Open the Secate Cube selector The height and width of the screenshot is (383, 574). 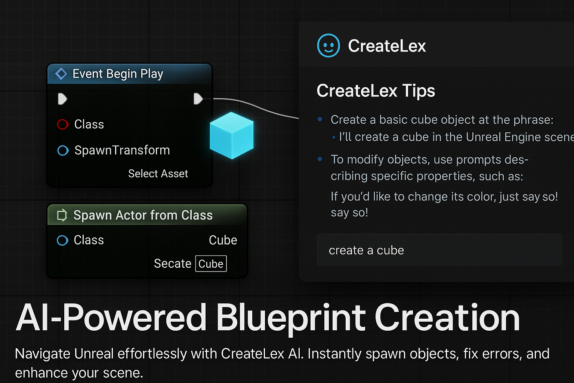[211, 263]
